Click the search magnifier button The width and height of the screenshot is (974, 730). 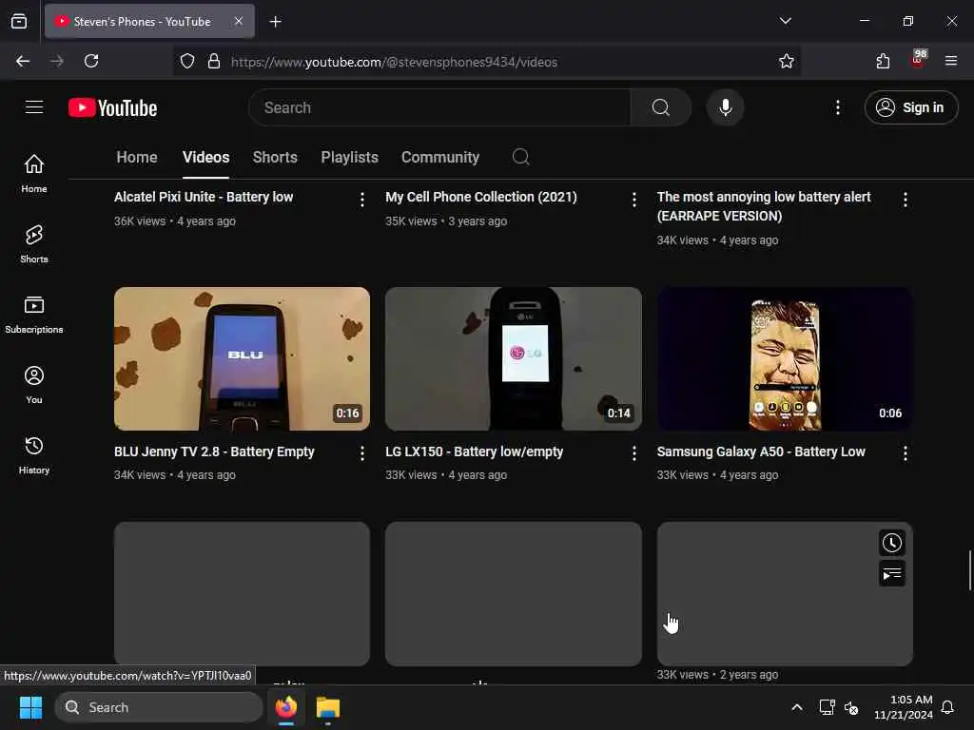[x=661, y=107]
